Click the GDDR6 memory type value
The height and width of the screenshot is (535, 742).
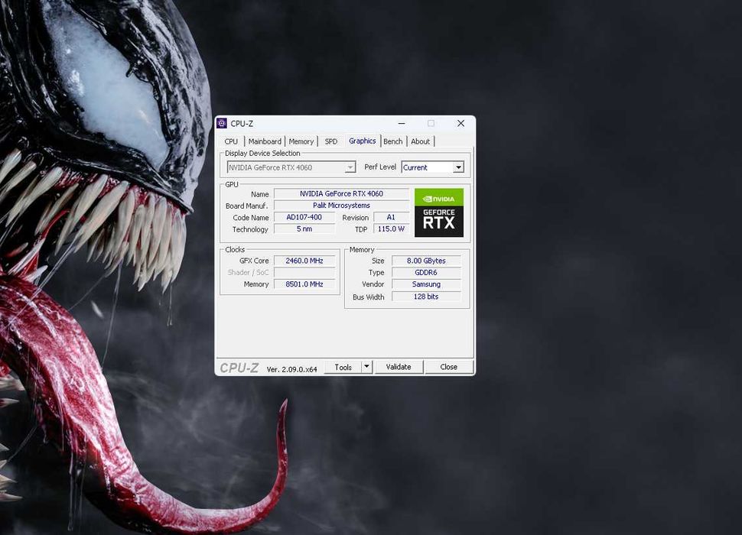(426, 272)
